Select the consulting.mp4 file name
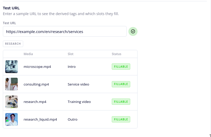The image size is (211, 137). click(36, 84)
